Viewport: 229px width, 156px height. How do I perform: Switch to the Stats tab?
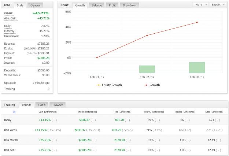(x=20, y=5)
